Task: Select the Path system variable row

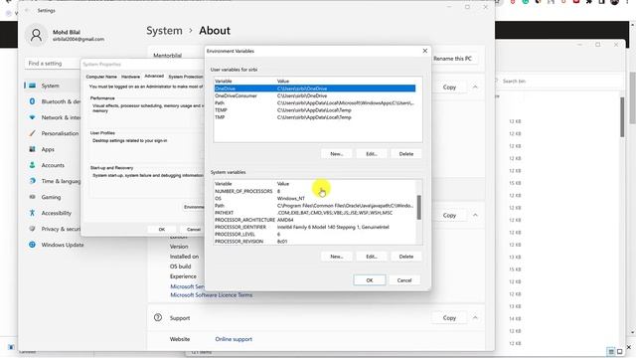Action: (x=315, y=206)
